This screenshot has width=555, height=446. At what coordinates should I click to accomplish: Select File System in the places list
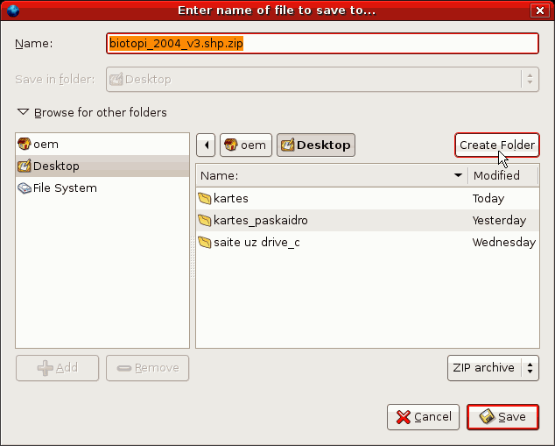102,188
